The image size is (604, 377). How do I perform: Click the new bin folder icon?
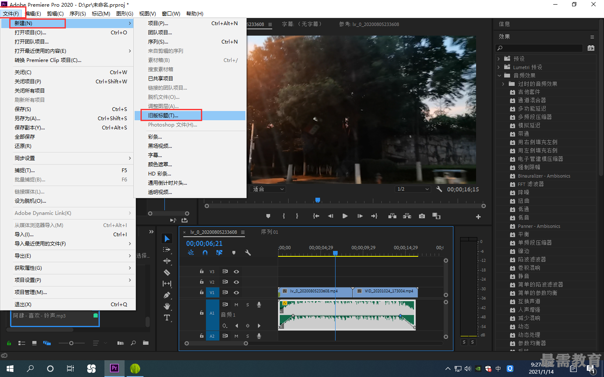click(146, 343)
